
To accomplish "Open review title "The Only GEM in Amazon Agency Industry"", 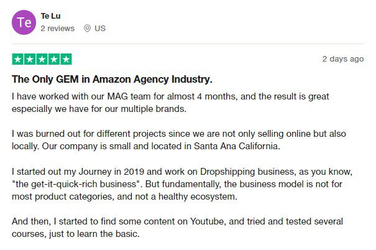I will 112,80.
